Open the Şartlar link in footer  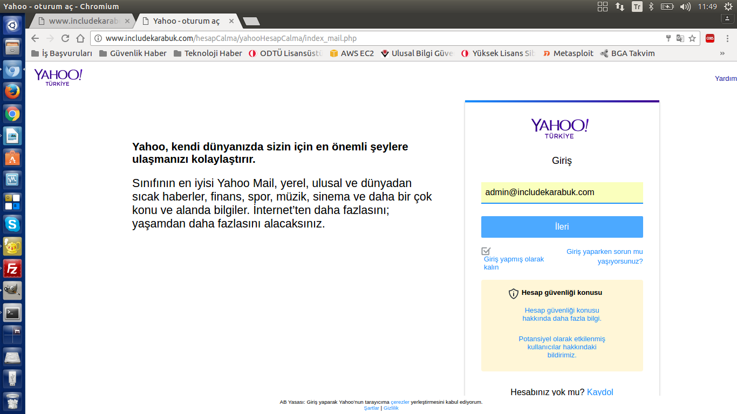tap(371, 408)
